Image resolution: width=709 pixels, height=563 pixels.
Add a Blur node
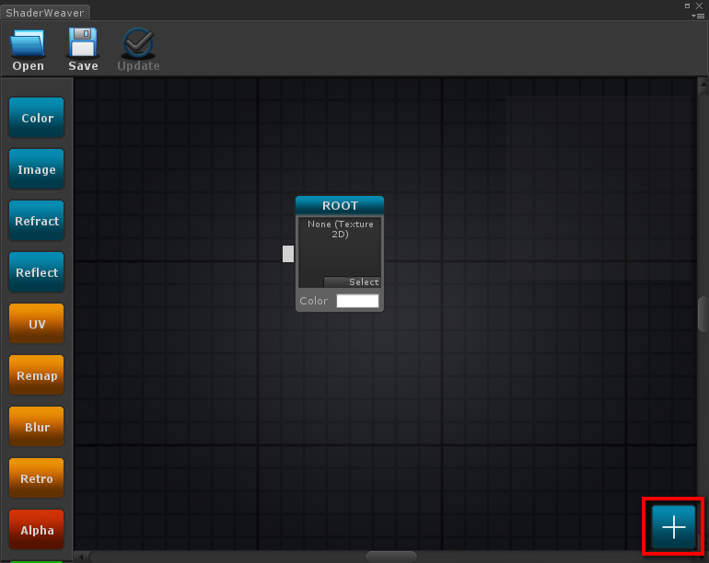coord(37,427)
